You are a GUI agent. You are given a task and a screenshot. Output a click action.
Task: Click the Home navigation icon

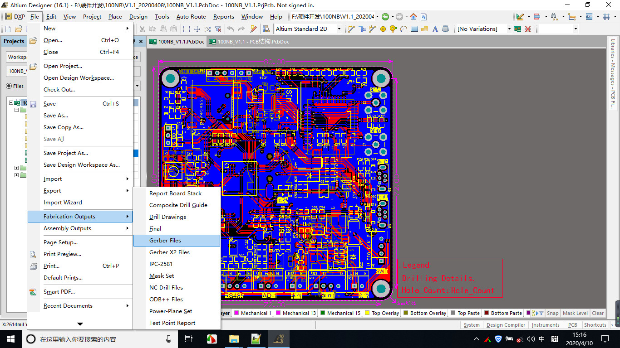[413, 17]
